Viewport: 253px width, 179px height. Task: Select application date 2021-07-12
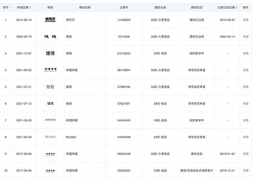[24, 104]
